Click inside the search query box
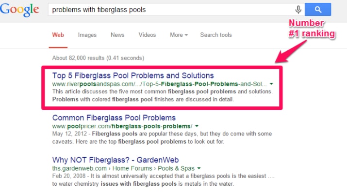Screen dimensions: 347x192 tap(170, 10)
